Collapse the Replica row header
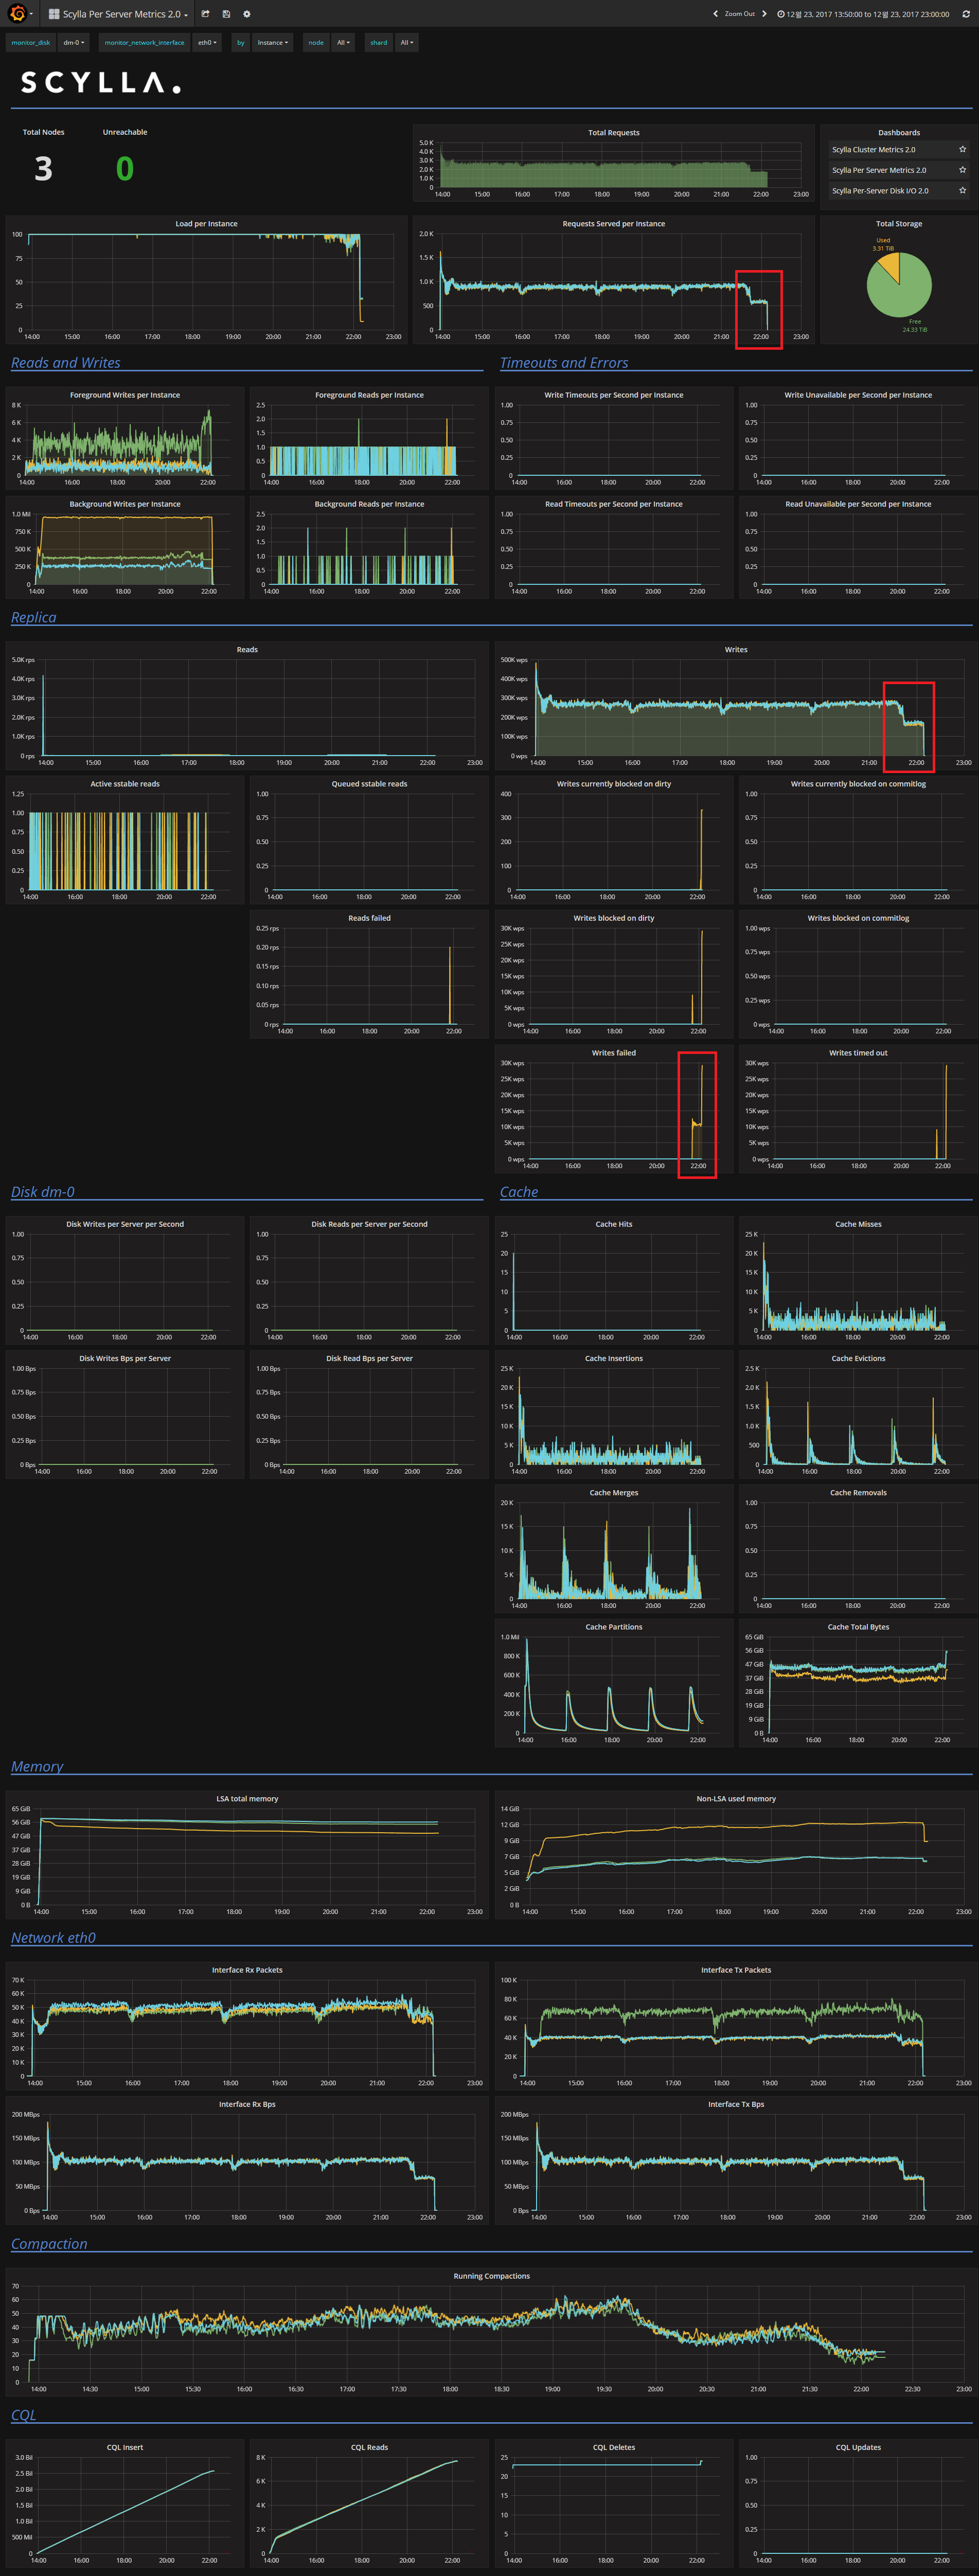979x2576 pixels. 33,617
